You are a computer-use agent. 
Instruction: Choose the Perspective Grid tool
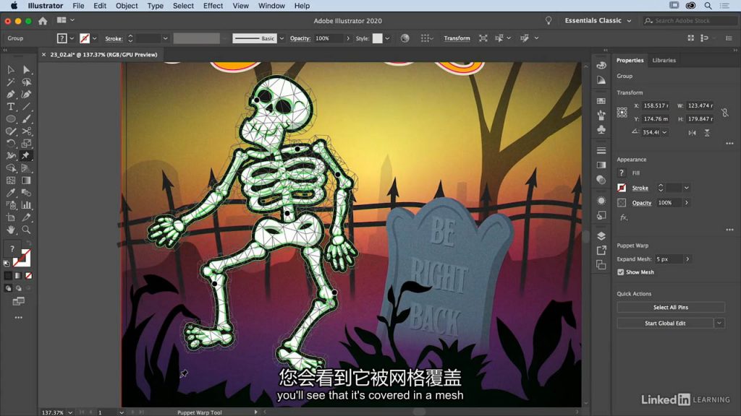27,168
